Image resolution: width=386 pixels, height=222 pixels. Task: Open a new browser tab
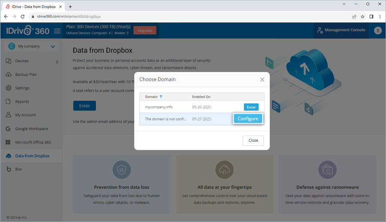click(x=70, y=7)
